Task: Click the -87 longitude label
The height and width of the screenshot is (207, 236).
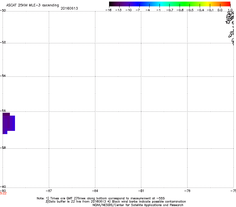Action: click(49, 191)
